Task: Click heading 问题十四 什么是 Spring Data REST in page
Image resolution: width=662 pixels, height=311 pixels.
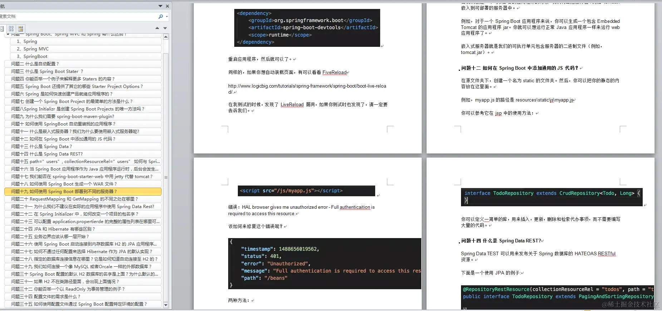Action: pos(501,241)
